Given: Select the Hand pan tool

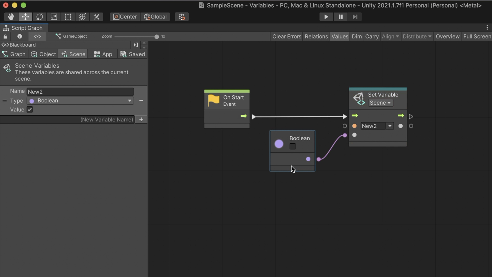Looking at the screenshot, I should (x=10, y=16).
